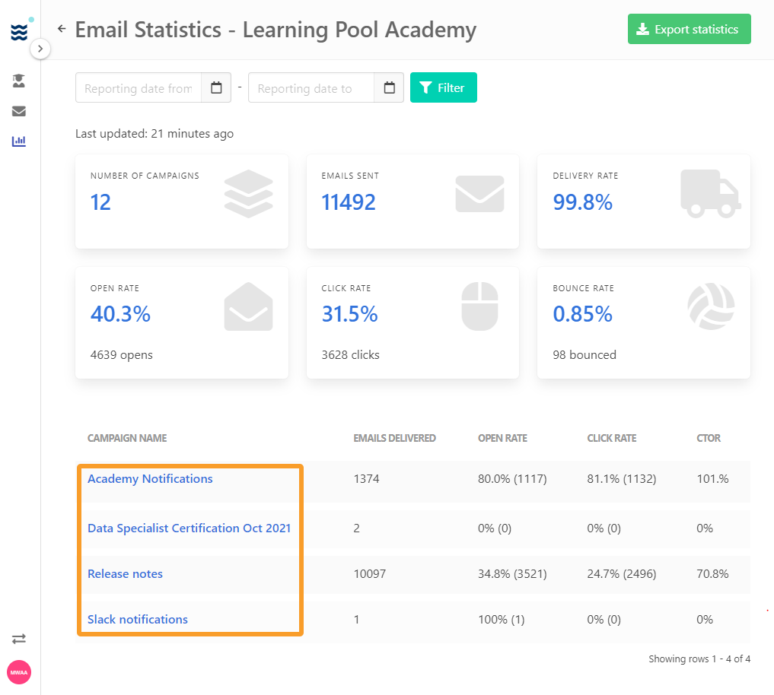This screenshot has height=695, width=774.
Task: Open calendar picker for Reporting date from
Action: pyautogui.click(x=216, y=87)
